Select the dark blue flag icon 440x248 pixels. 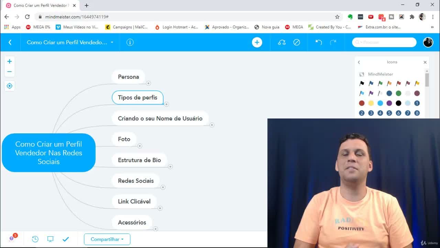[x=371, y=83]
